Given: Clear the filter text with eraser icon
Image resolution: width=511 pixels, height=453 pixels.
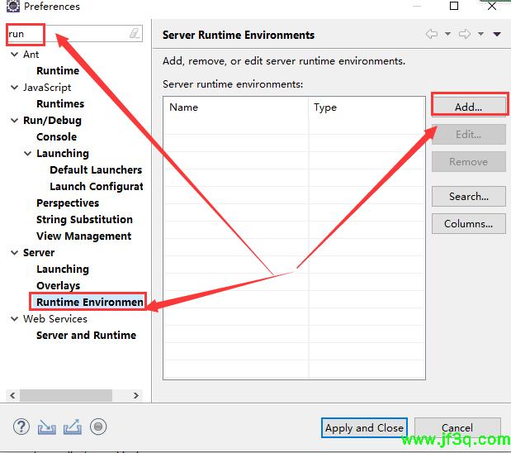Looking at the screenshot, I should tap(135, 34).
